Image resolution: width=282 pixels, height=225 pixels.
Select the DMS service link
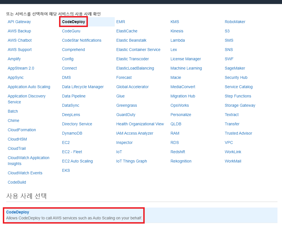(66, 78)
